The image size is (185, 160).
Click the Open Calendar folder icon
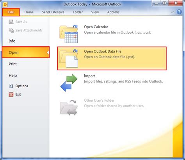click(x=69, y=34)
